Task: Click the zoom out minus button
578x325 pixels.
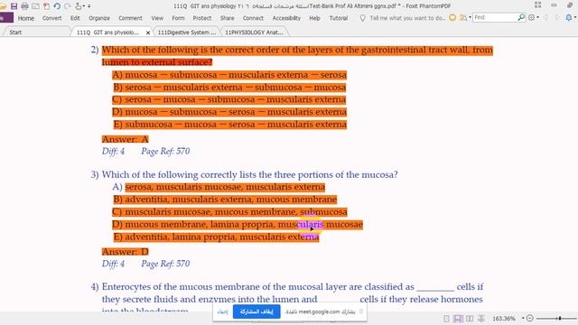Action: click(530, 318)
